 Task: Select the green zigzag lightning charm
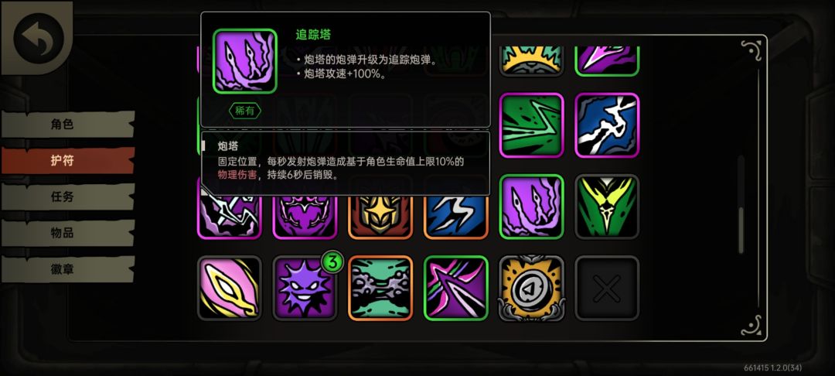pyautogui.click(x=531, y=125)
